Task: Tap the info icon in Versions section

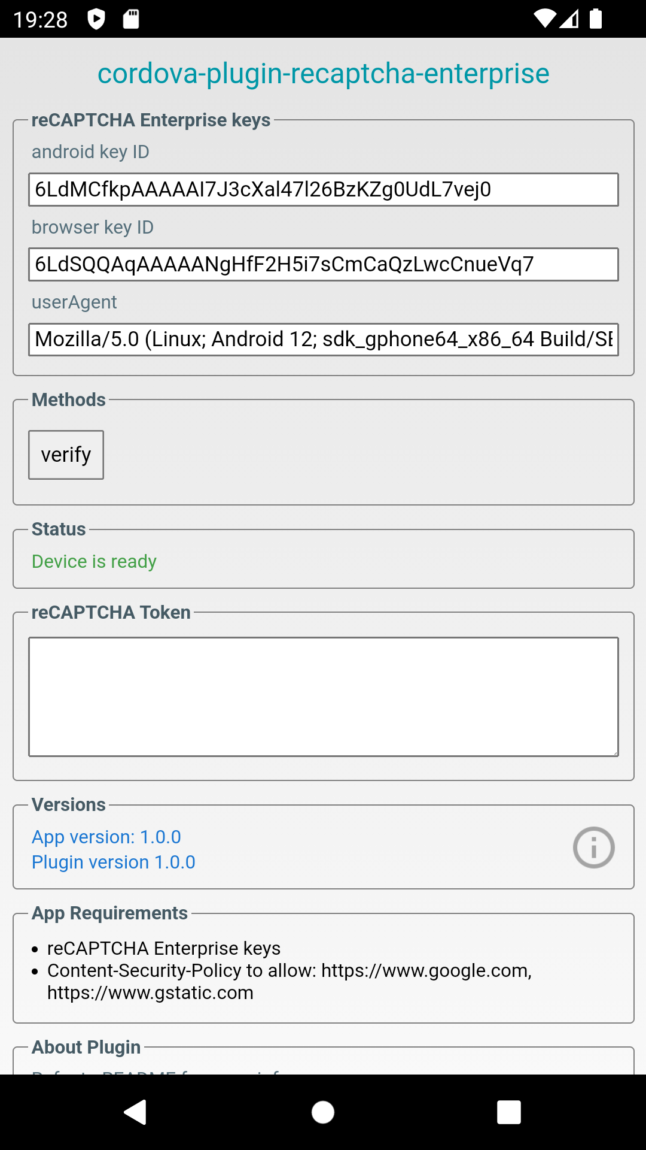Action: 593,848
